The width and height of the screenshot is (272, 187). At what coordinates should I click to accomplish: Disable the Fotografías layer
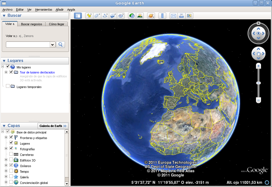pyautogui.click(x=11, y=149)
